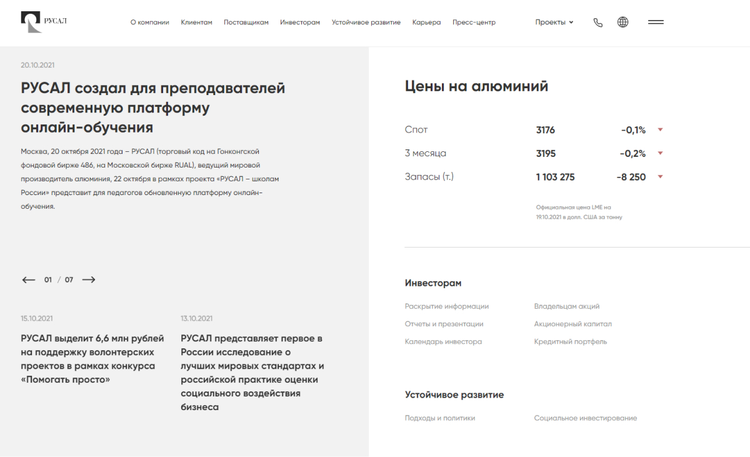Open news about 6,6 млн рублей volunteers

(x=92, y=359)
